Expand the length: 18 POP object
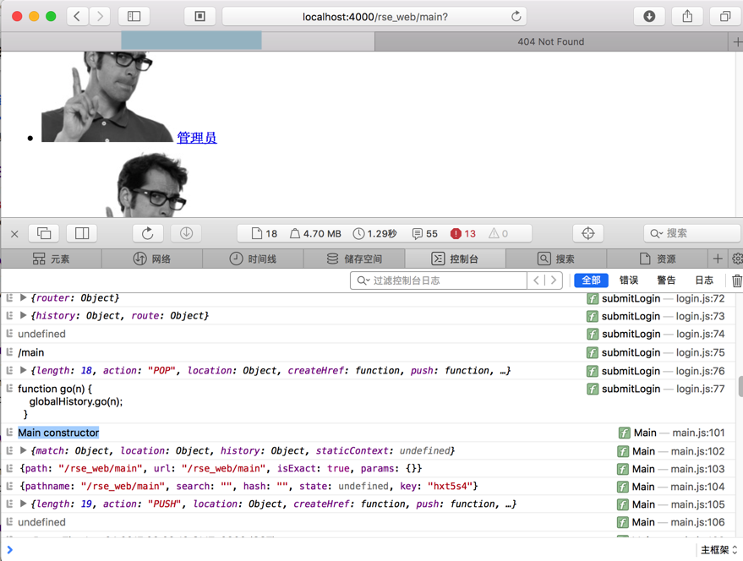 pyautogui.click(x=23, y=371)
